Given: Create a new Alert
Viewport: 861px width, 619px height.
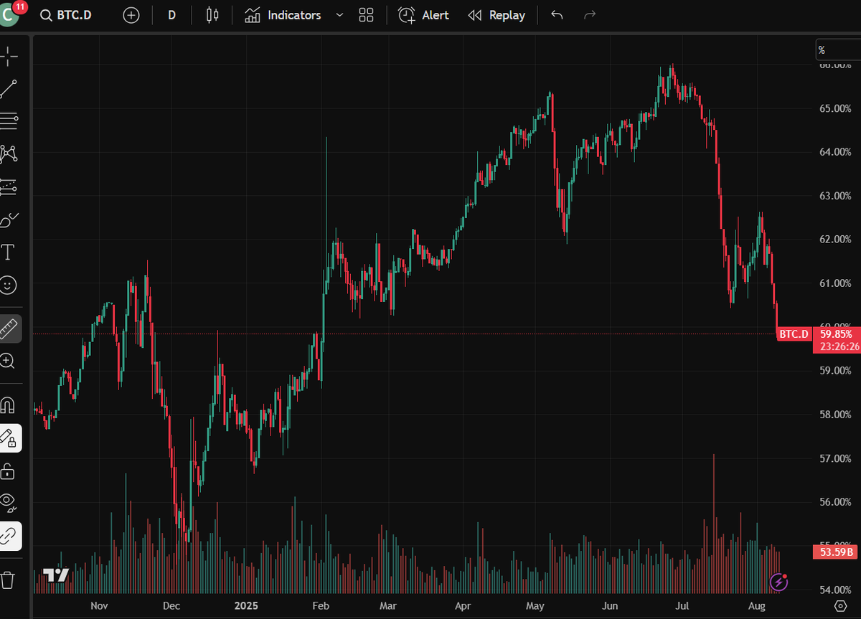Looking at the screenshot, I should point(424,15).
